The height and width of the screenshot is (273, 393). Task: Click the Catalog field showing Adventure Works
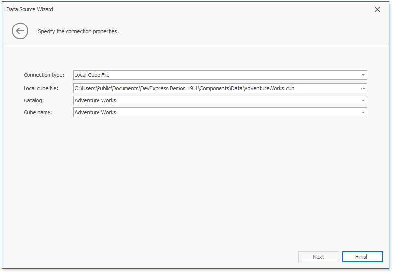[x=217, y=100]
